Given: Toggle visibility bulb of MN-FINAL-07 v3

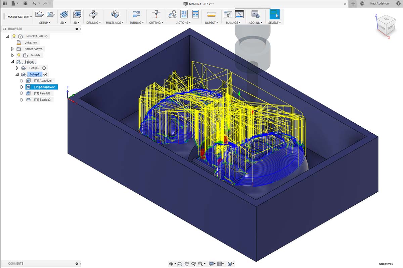Looking at the screenshot, I should point(14,36).
